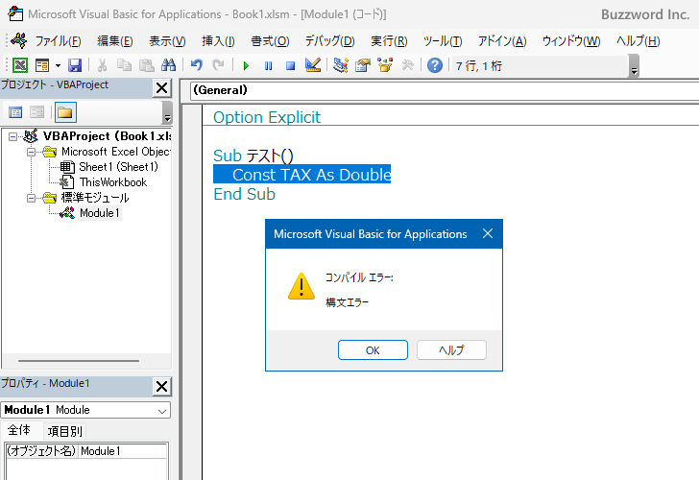Open project panel toolbar overflow arrow
This screenshot has height=480, width=699.
pyautogui.click(x=167, y=113)
